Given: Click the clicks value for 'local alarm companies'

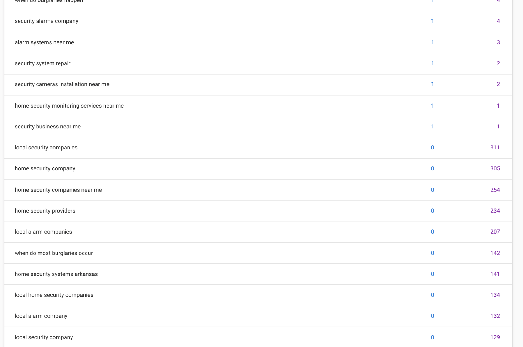Looking at the screenshot, I should [x=432, y=232].
